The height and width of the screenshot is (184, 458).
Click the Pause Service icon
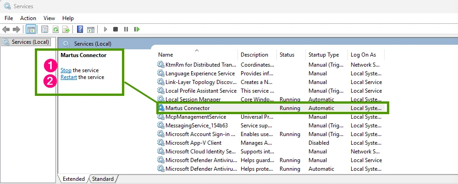click(x=126, y=29)
